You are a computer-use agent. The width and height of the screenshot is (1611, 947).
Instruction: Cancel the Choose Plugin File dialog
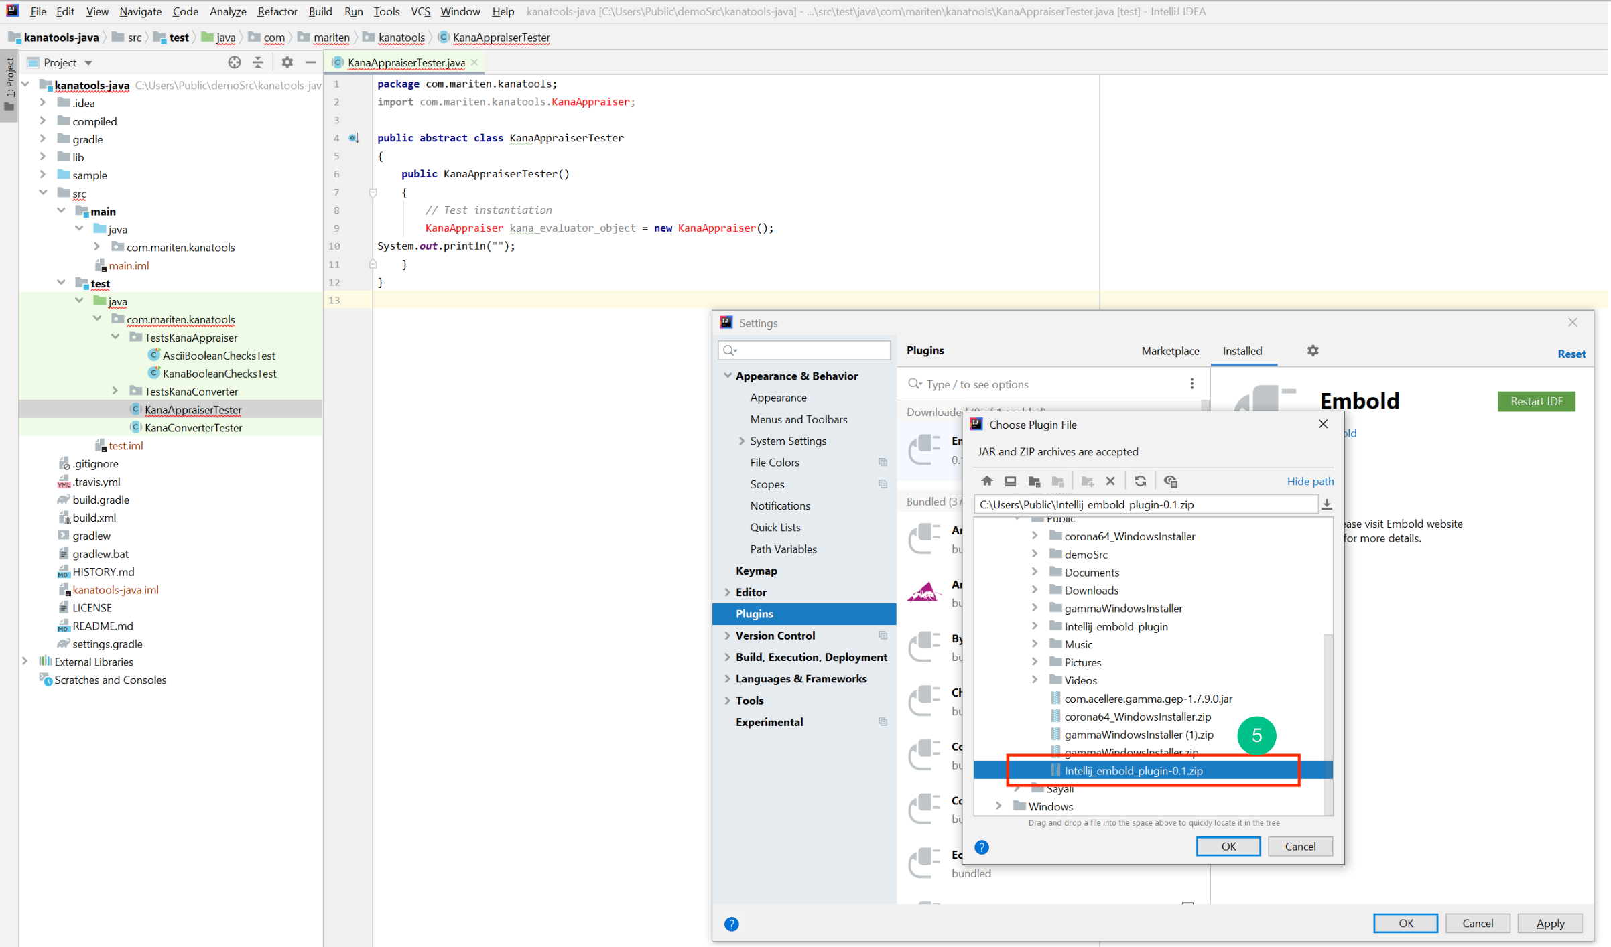point(1300,847)
